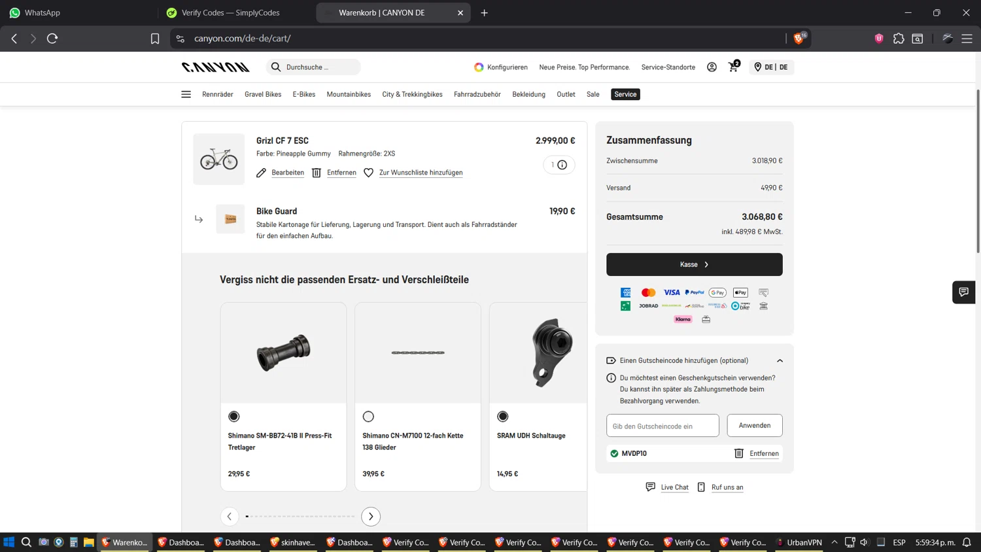Open the Outlet menu
This screenshot has height=552, width=981.
[566, 94]
